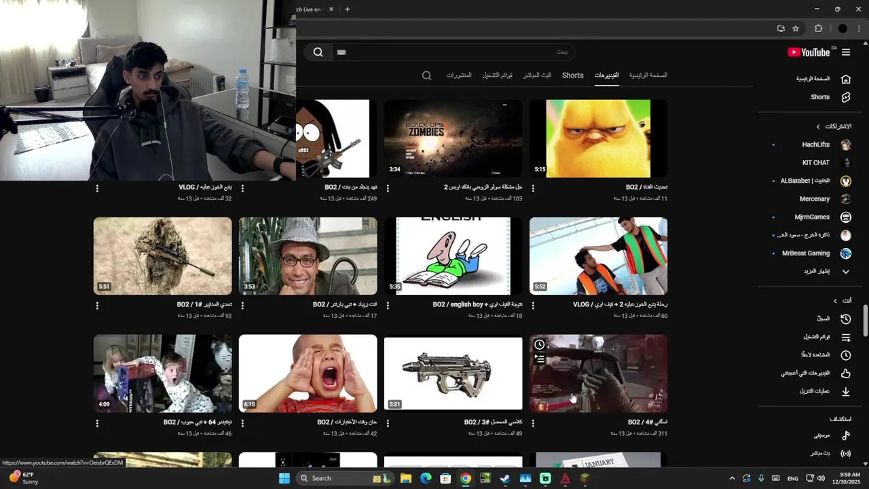Open options menu for VLOG boat video

(533, 306)
